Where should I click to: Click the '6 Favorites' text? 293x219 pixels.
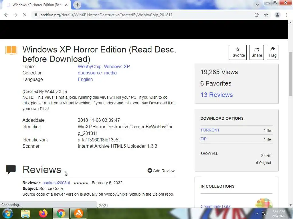(216, 84)
